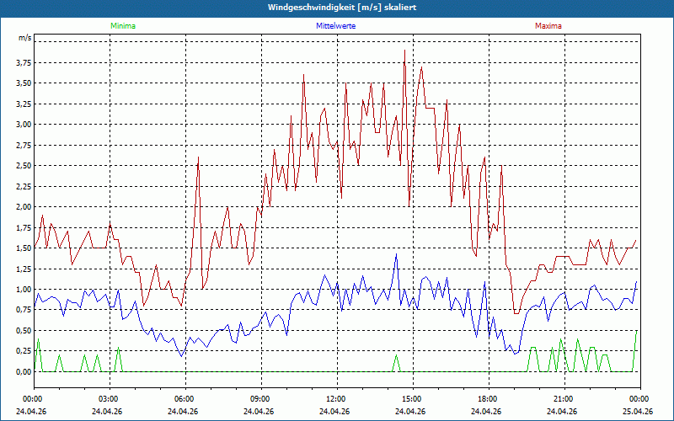Viewport: 674px width, 421px height.
Task: Click the 06:00 time axis label
Action: 185,399
